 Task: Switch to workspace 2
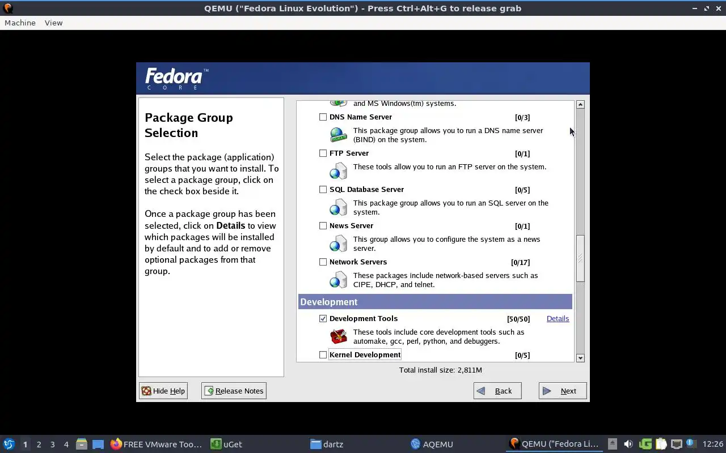click(x=39, y=445)
